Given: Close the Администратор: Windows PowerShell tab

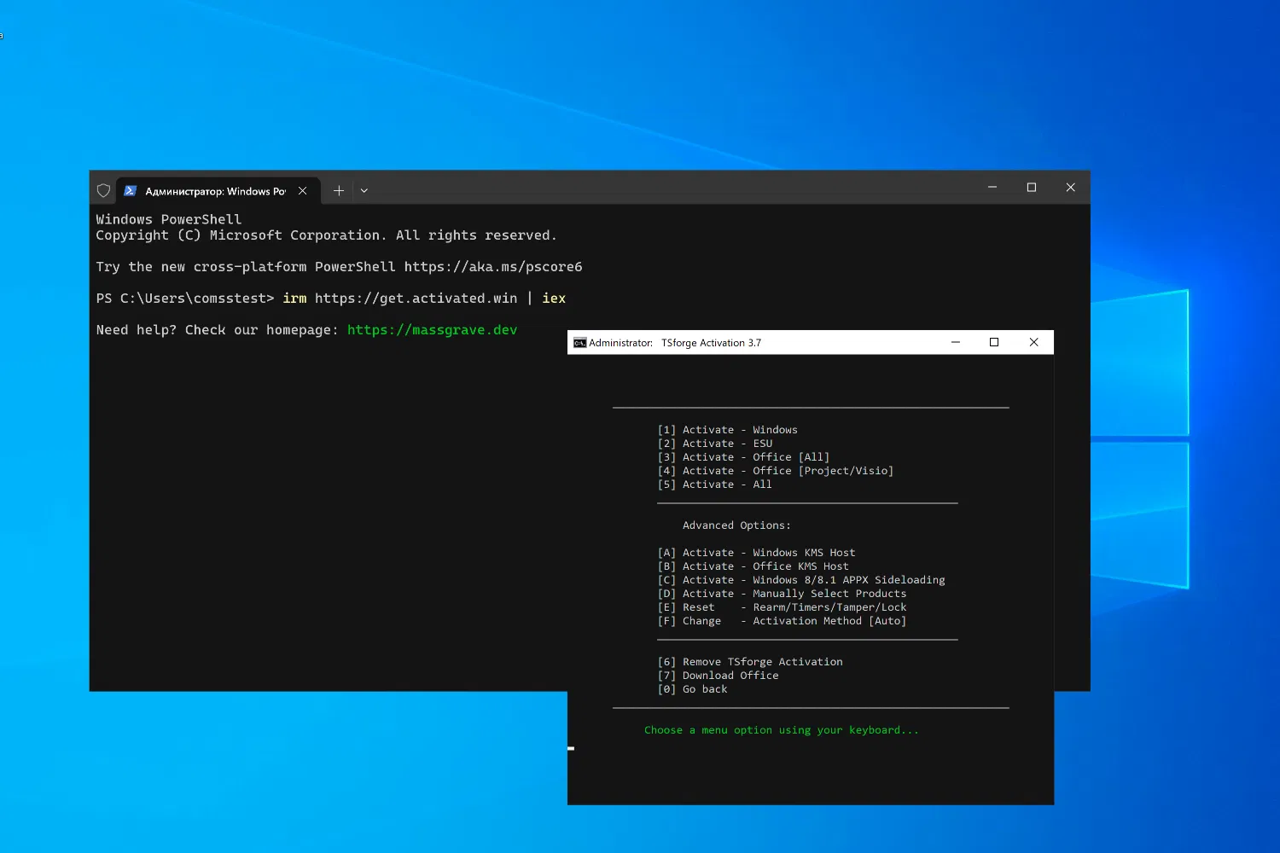Looking at the screenshot, I should pos(302,191).
